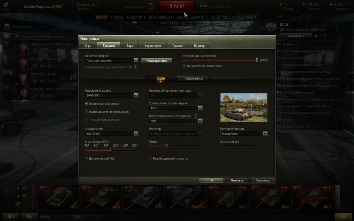
Task: Click the Рекомендуемое button
Action: point(157,61)
